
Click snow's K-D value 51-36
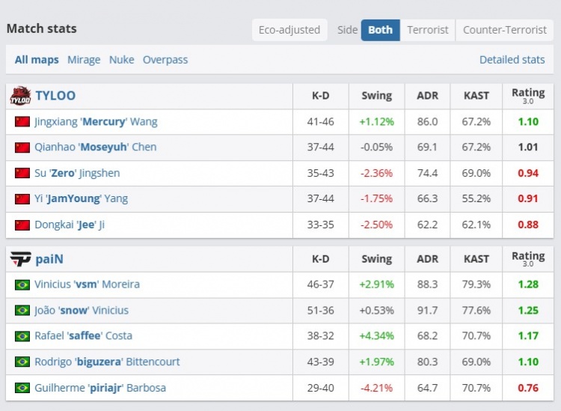pyautogui.click(x=321, y=311)
